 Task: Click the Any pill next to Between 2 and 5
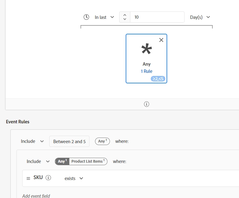click(x=102, y=141)
